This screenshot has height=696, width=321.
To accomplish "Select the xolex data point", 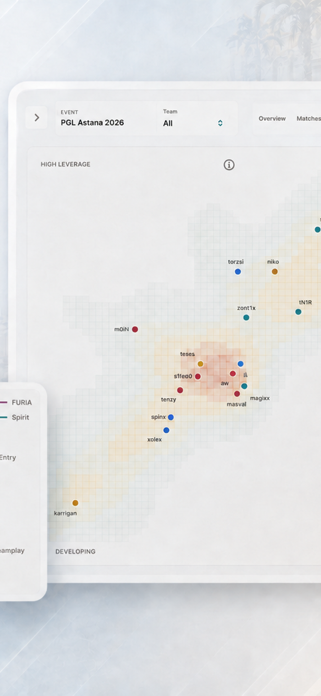I will point(166,430).
